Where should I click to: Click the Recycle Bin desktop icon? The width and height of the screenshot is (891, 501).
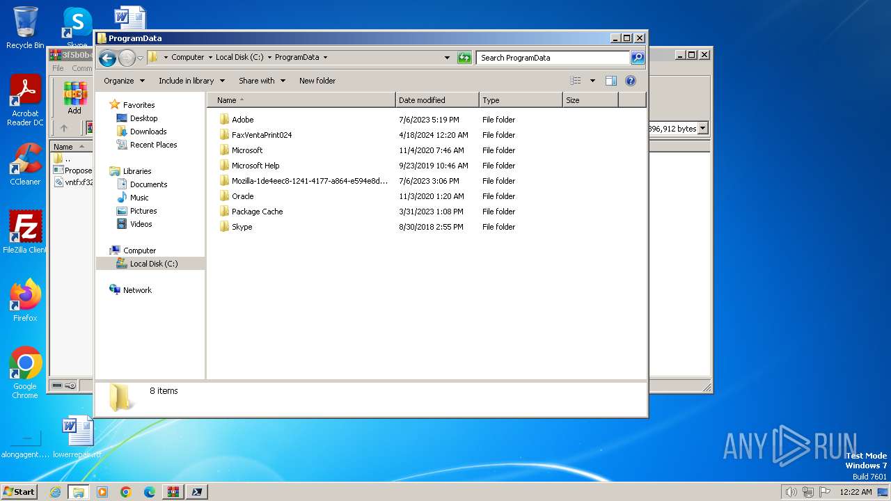tap(25, 28)
